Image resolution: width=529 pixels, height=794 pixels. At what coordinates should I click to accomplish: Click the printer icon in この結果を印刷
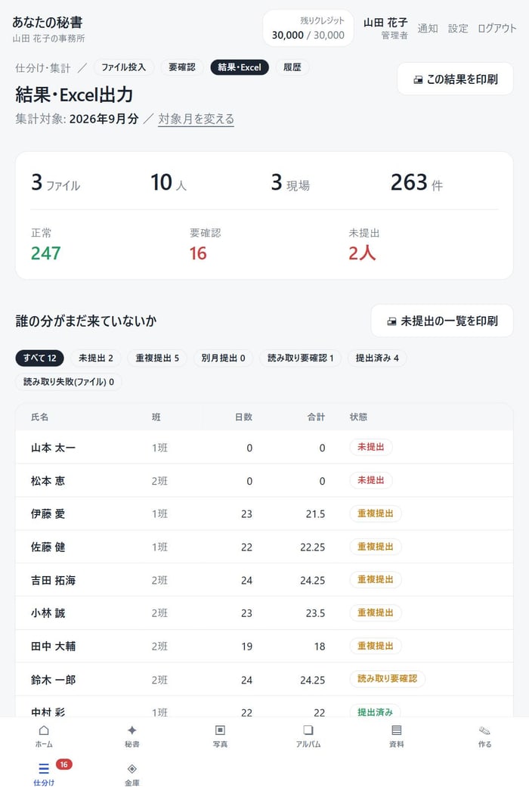click(418, 79)
